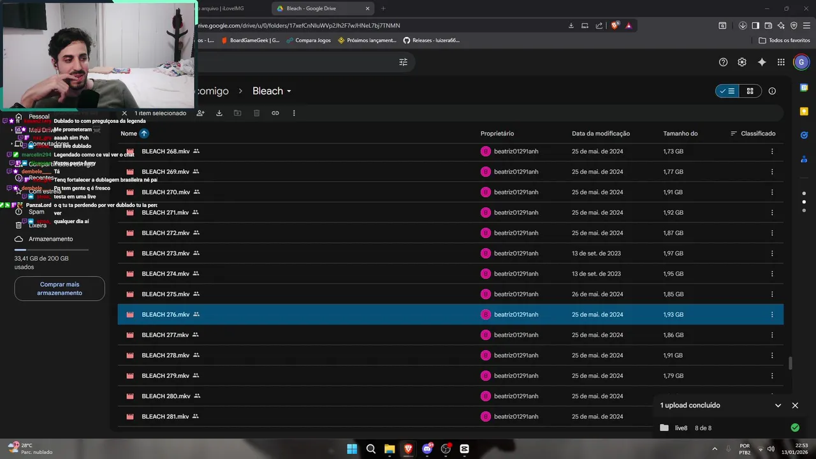
Task: Select file BLEACH 269.mkv
Action: (451, 171)
